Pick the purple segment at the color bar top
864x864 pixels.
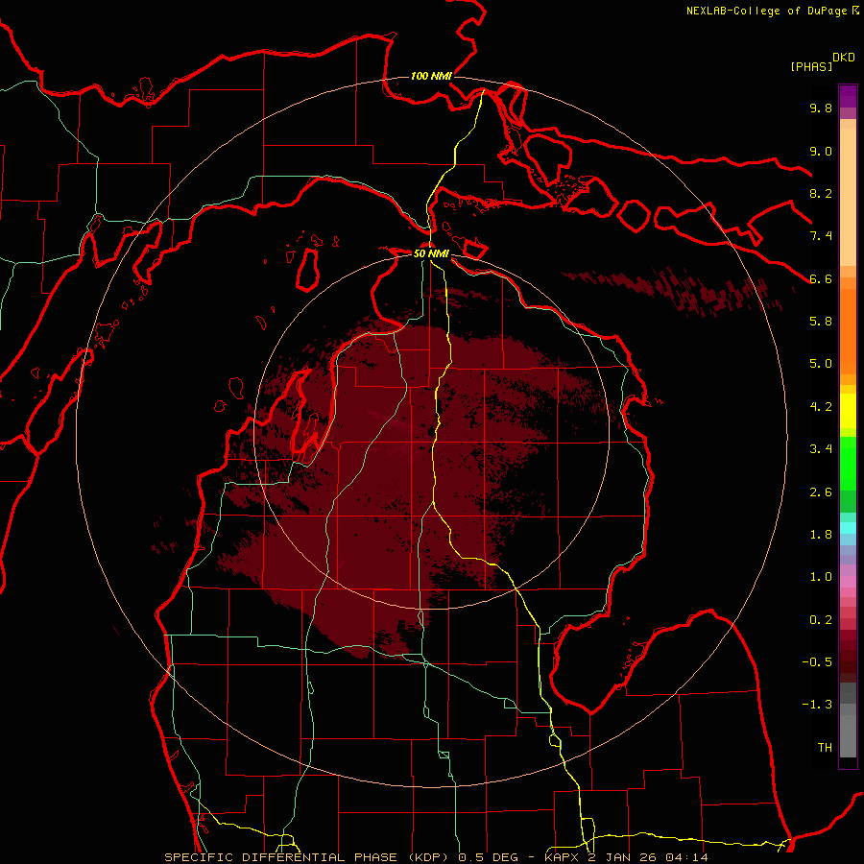[x=848, y=96]
